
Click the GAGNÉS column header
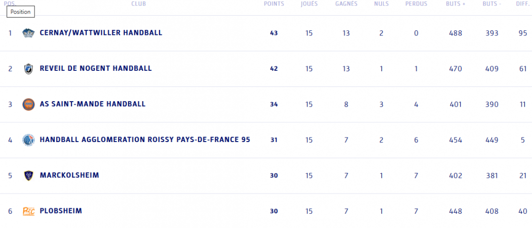coord(346,4)
